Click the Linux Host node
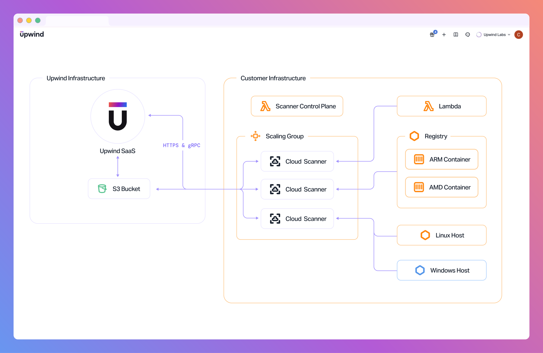The height and width of the screenshot is (353, 543). tap(442, 235)
